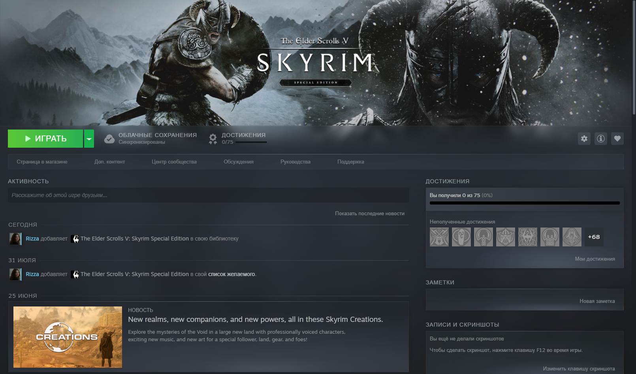Screen dimensions: 636x374
Task: Open the dropdown arrow next to ИГРАТЬ
Action: [x=89, y=139]
